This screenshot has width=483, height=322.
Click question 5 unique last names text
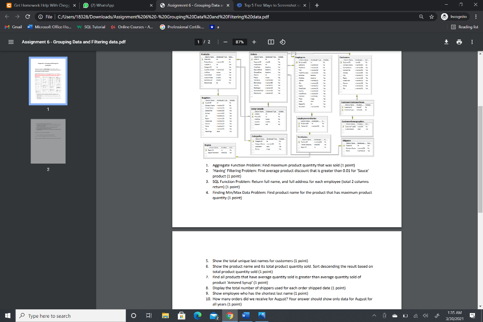tap(260, 261)
